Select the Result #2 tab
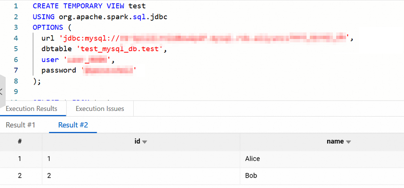 (x=73, y=125)
